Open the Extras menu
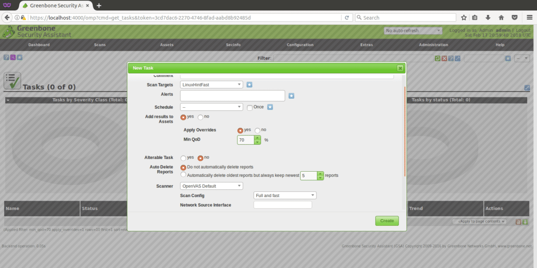537x268 pixels. (x=366, y=45)
